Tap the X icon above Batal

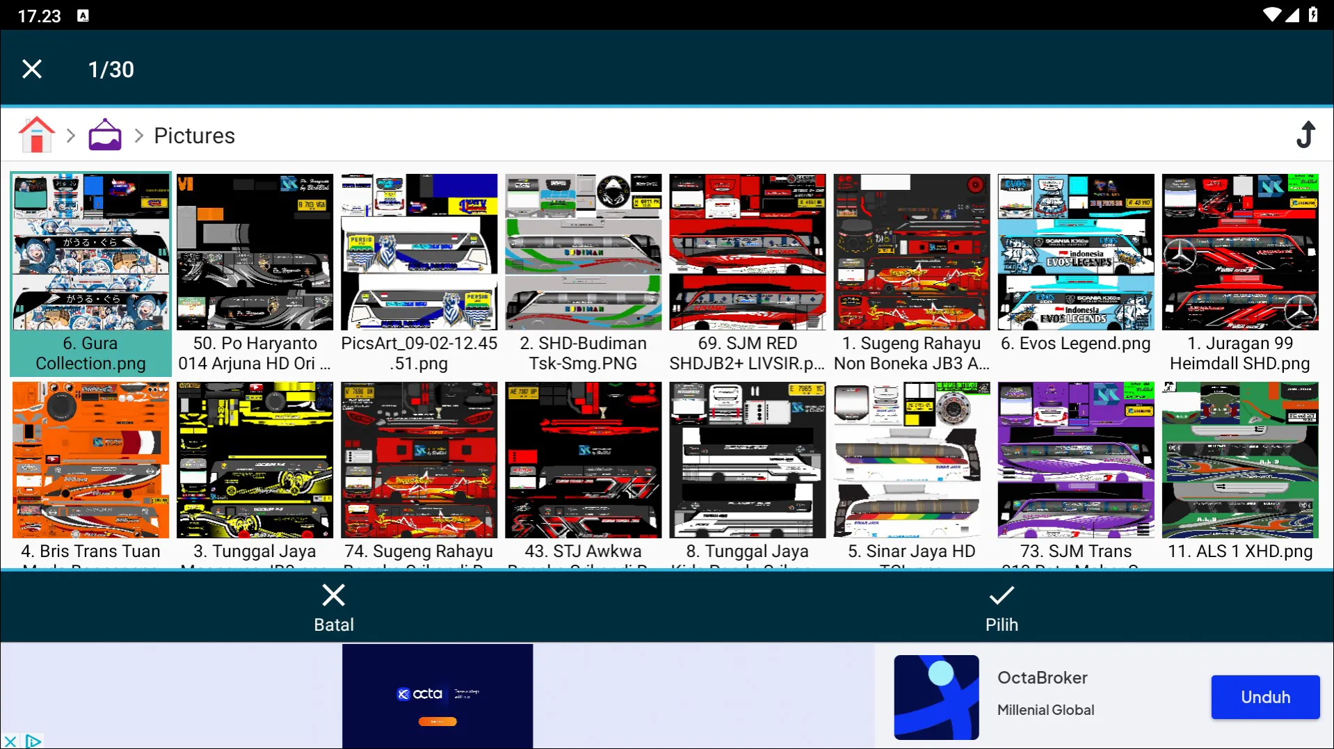point(333,595)
